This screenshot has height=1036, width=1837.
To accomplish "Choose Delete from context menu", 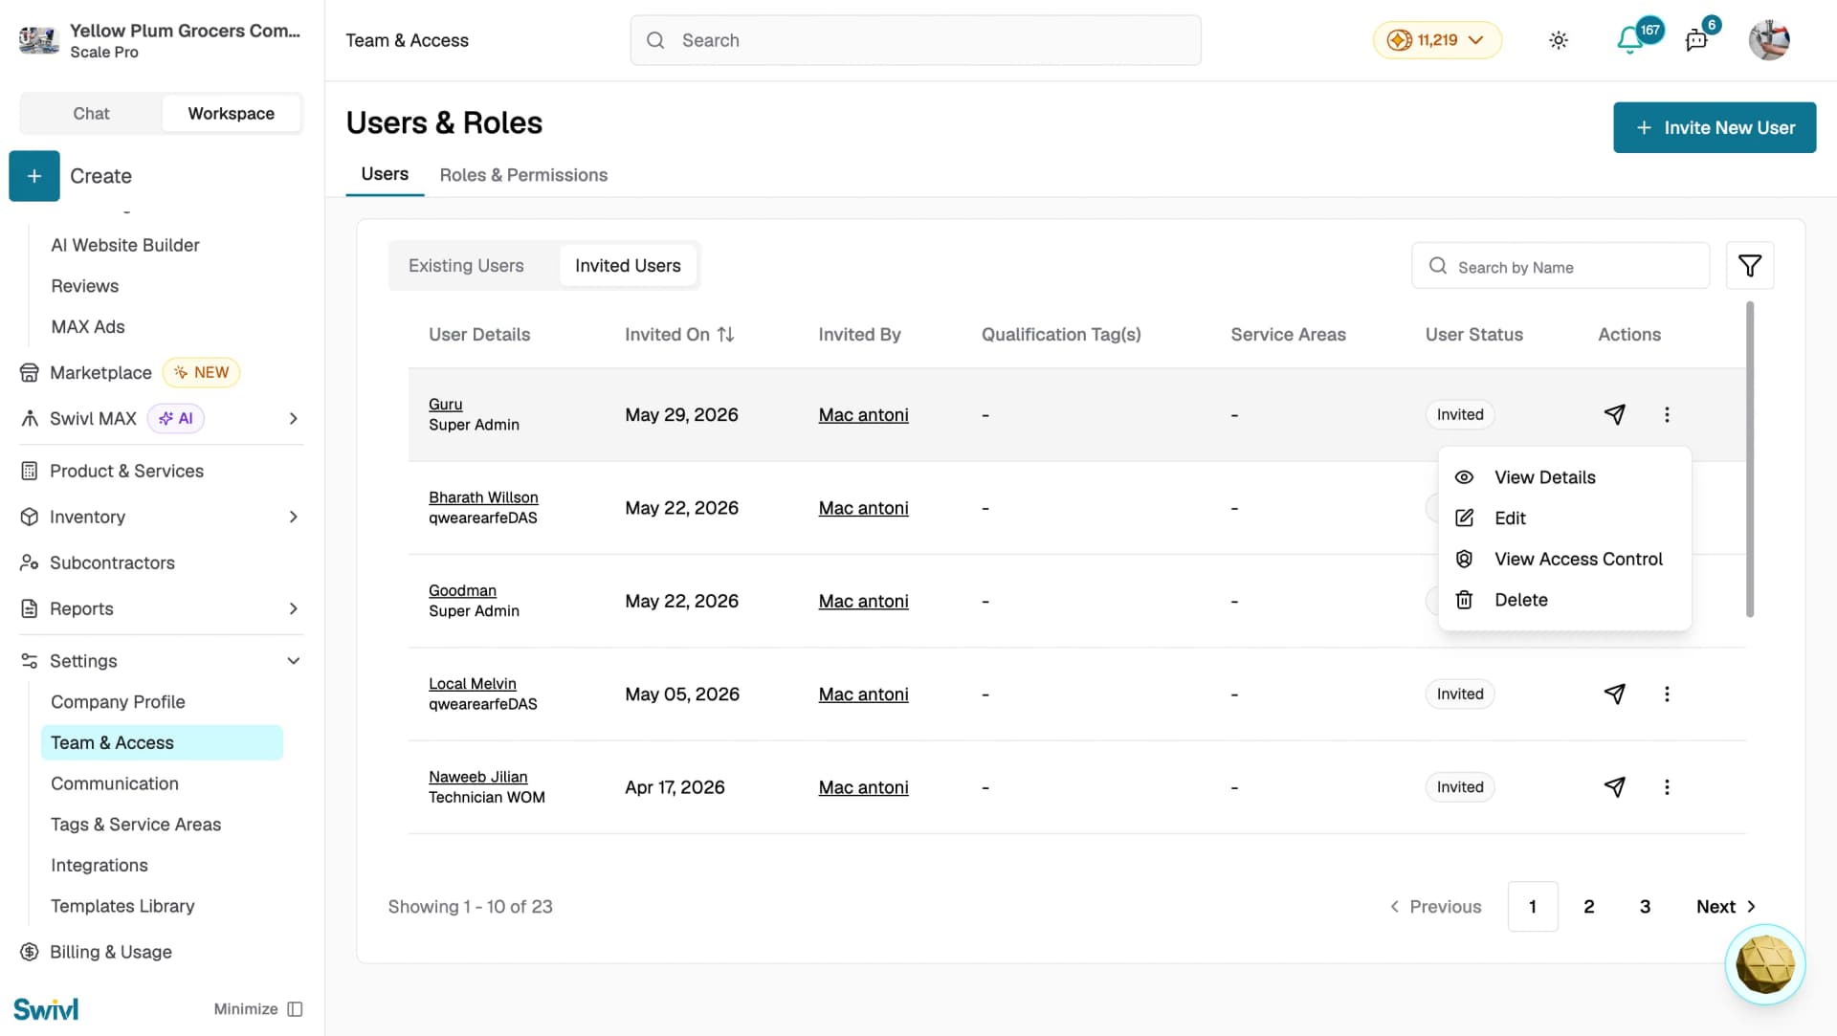I will tap(1564, 600).
